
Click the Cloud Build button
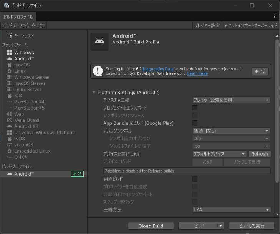[x=151, y=226]
